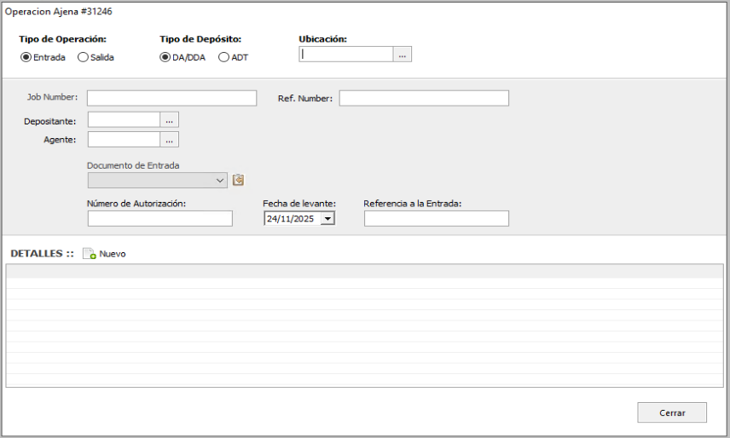
Task: Click the Nuevo document icon in DETALLES
Action: pos(89,254)
